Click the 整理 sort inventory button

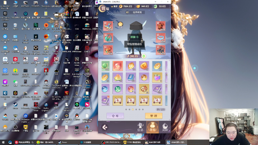click(154, 116)
